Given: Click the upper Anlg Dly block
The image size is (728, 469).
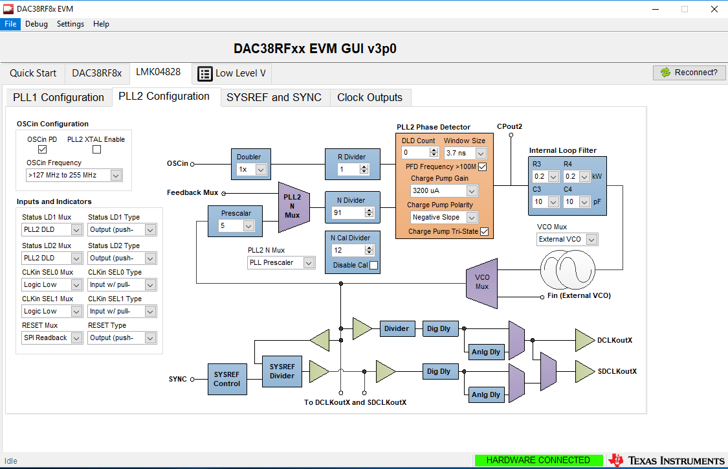Looking at the screenshot, I should 485,352.
